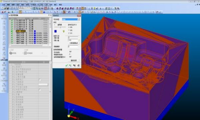Open the Help menu at the menu bar's end
This screenshot has width=200, height=120.
point(60,5)
